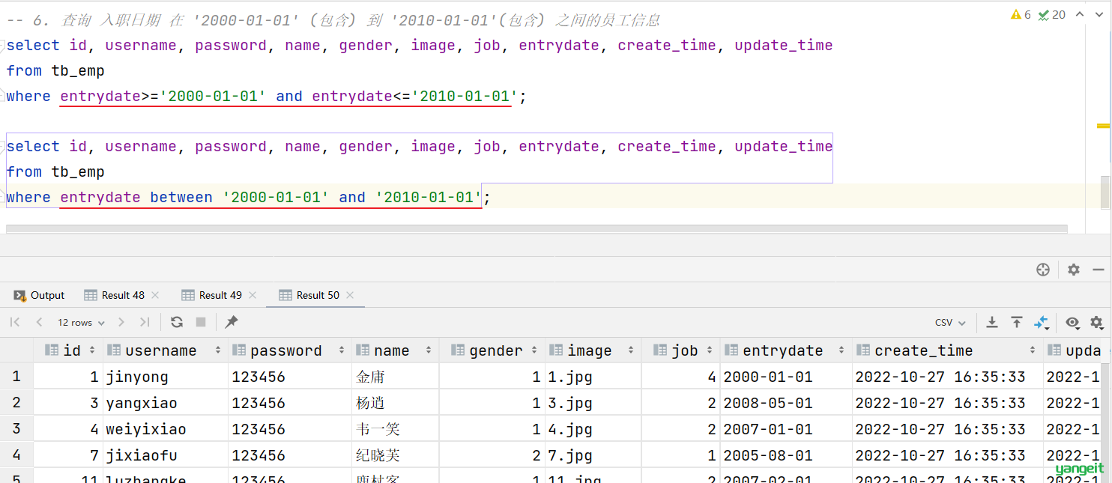Click the 2005-08-01 entrydate cell
The image size is (1112, 483).
pos(785,455)
